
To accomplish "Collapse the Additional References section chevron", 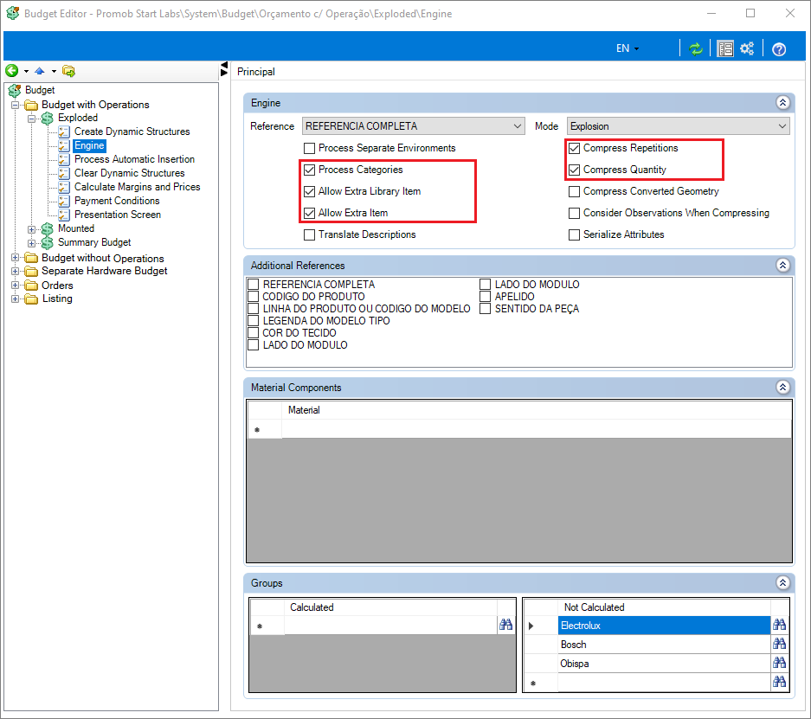I will pos(782,265).
